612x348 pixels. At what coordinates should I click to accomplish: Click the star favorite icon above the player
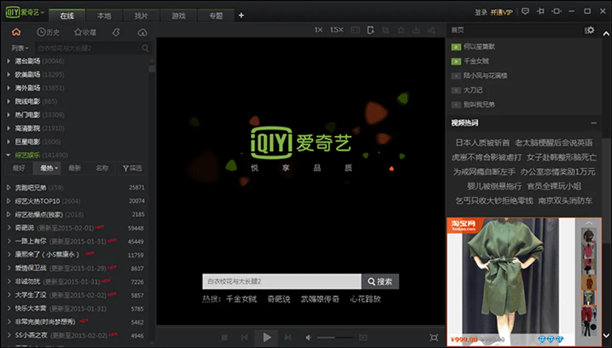pos(401,30)
